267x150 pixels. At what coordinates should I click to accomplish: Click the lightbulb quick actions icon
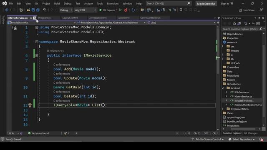click(30, 105)
